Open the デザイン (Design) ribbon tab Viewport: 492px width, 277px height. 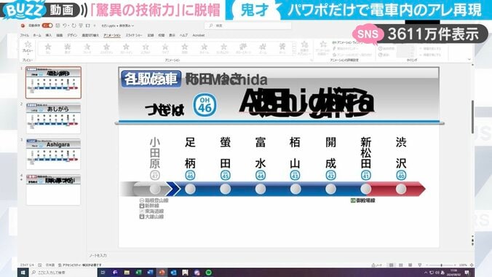[x=72, y=35]
